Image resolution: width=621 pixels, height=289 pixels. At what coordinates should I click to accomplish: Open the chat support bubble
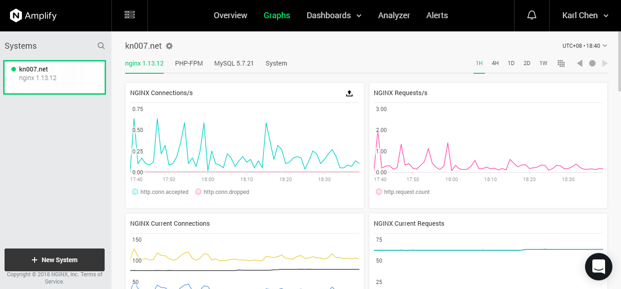pyautogui.click(x=599, y=267)
